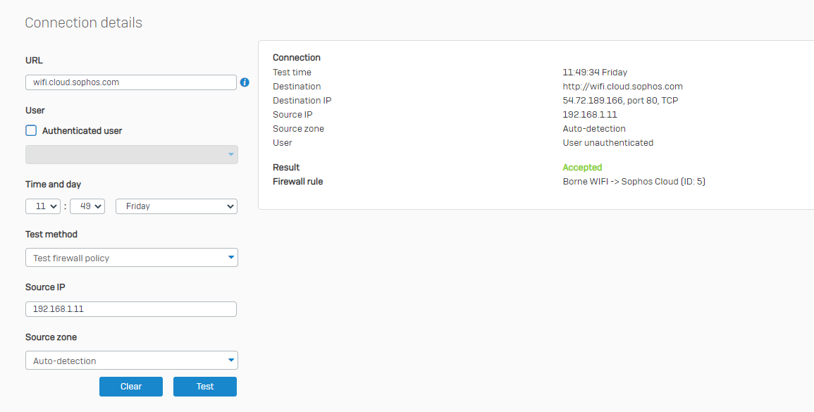814x412 pixels.
Task: Click the Result label
Action: point(286,167)
